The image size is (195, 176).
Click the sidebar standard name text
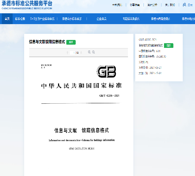coord(151,45)
